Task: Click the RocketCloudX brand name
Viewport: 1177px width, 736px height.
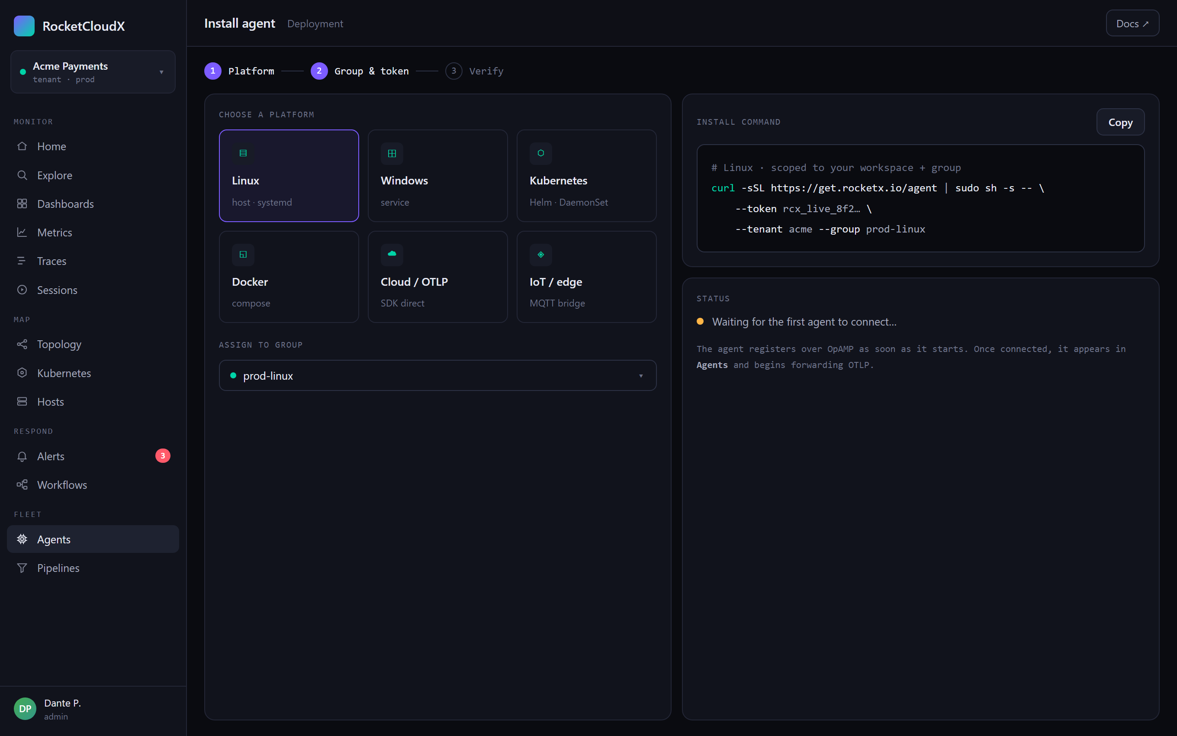Action: tap(84, 26)
